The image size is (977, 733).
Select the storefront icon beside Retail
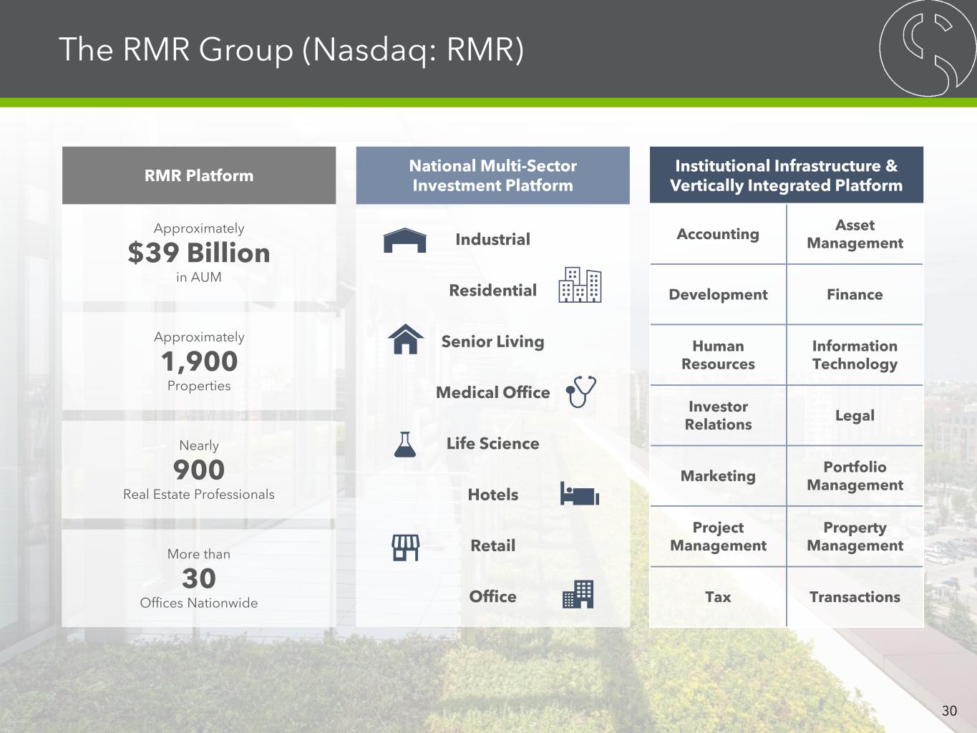pos(405,547)
